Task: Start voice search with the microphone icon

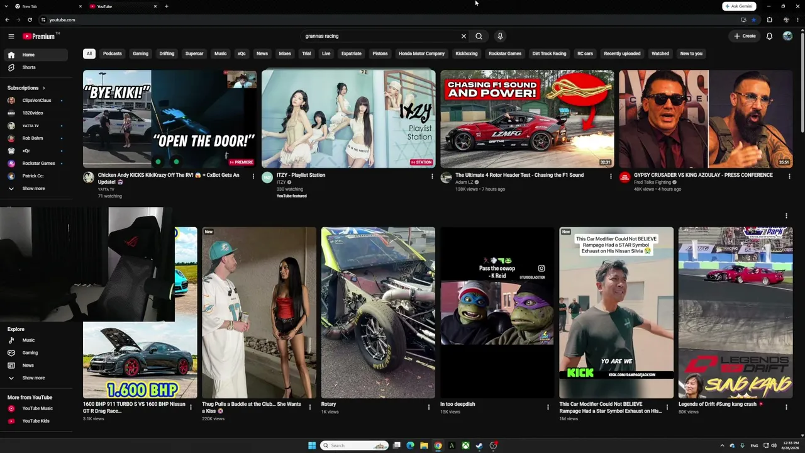Action: pos(500,36)
